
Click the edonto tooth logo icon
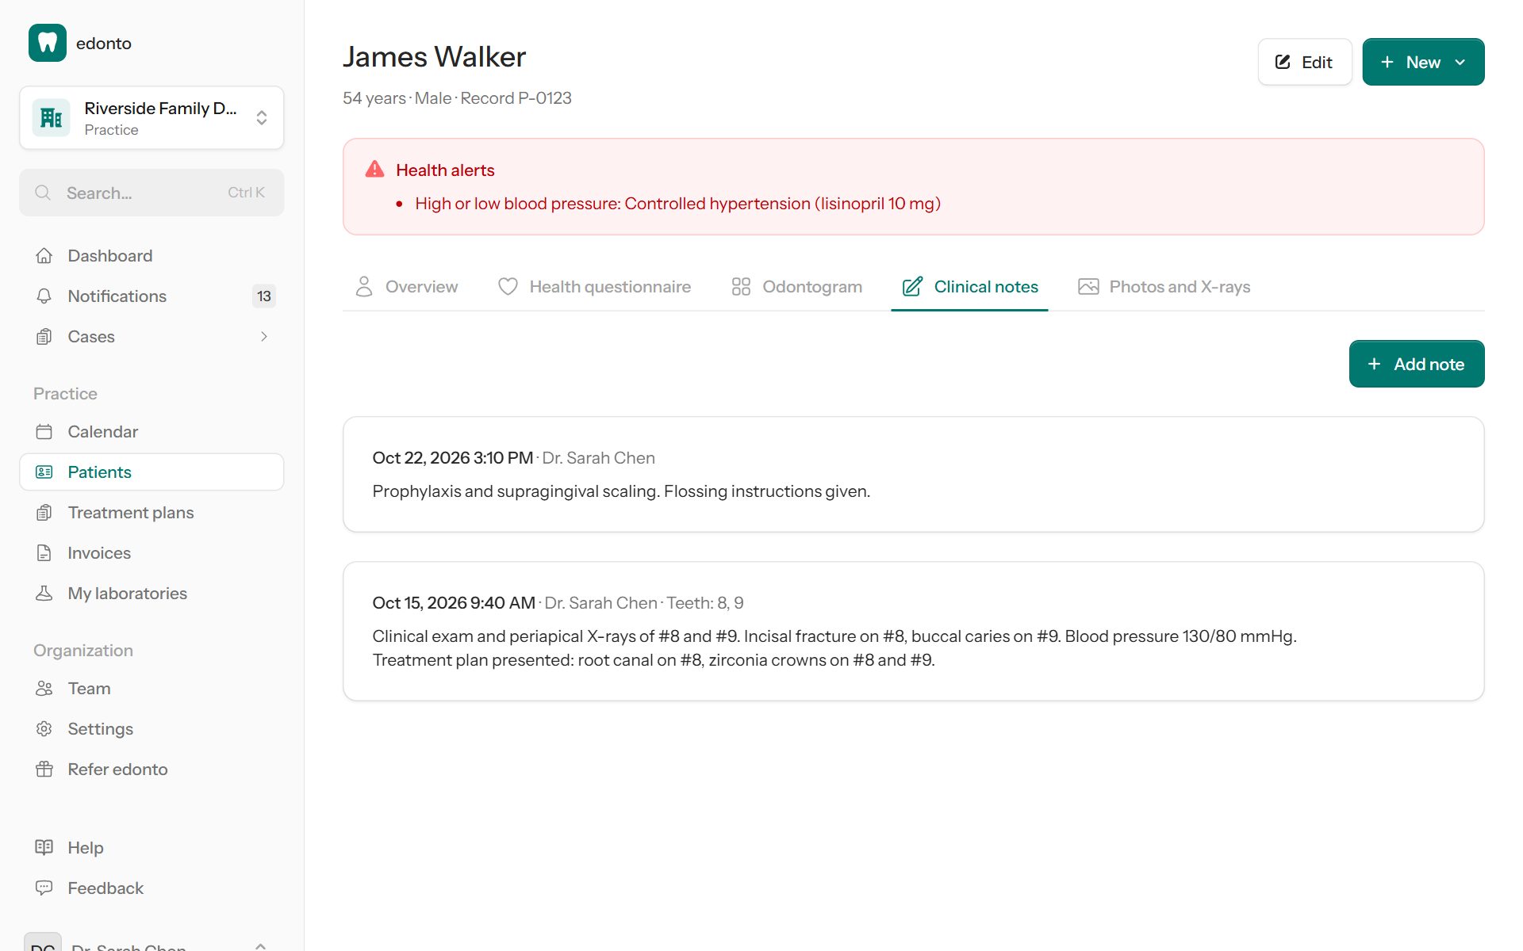[x=48, y=43]
